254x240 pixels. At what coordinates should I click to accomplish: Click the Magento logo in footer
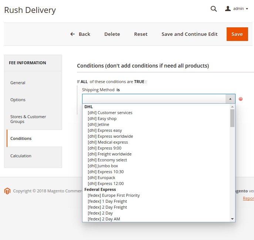7,191
